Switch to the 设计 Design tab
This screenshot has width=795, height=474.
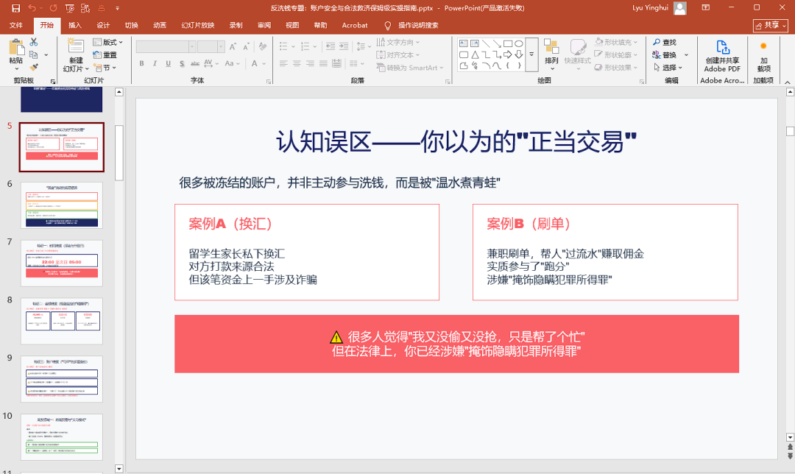[x=104, y=25]
